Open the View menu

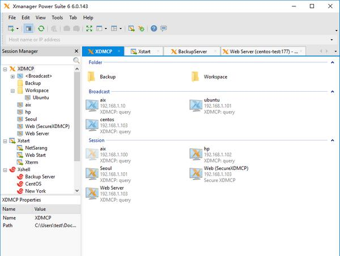coord(41,18)
